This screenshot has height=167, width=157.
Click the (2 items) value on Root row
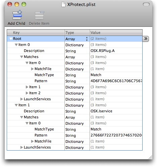click(98, 39)
